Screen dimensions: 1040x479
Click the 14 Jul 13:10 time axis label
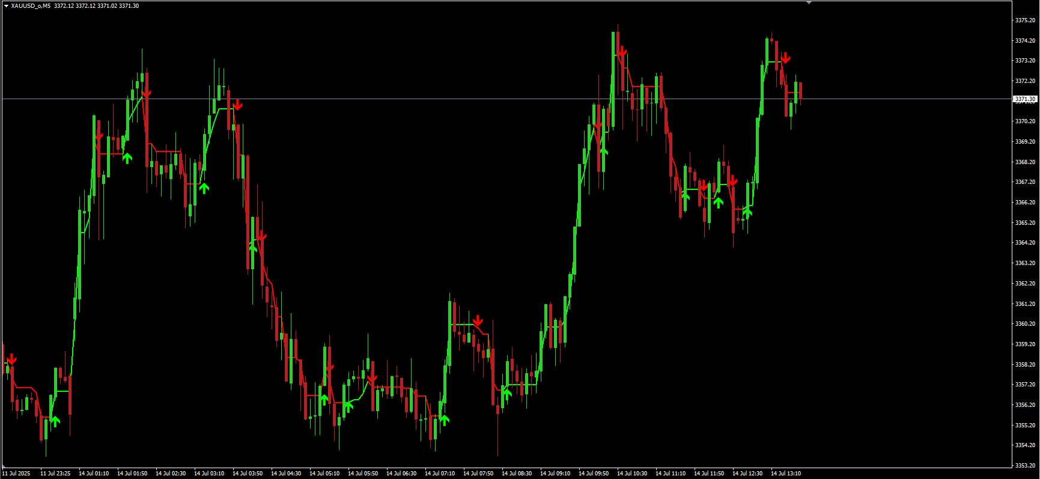(x=785, y=474)
